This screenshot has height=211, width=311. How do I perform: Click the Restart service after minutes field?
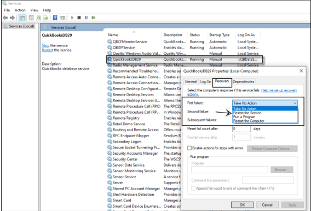[x=241, y=137]
